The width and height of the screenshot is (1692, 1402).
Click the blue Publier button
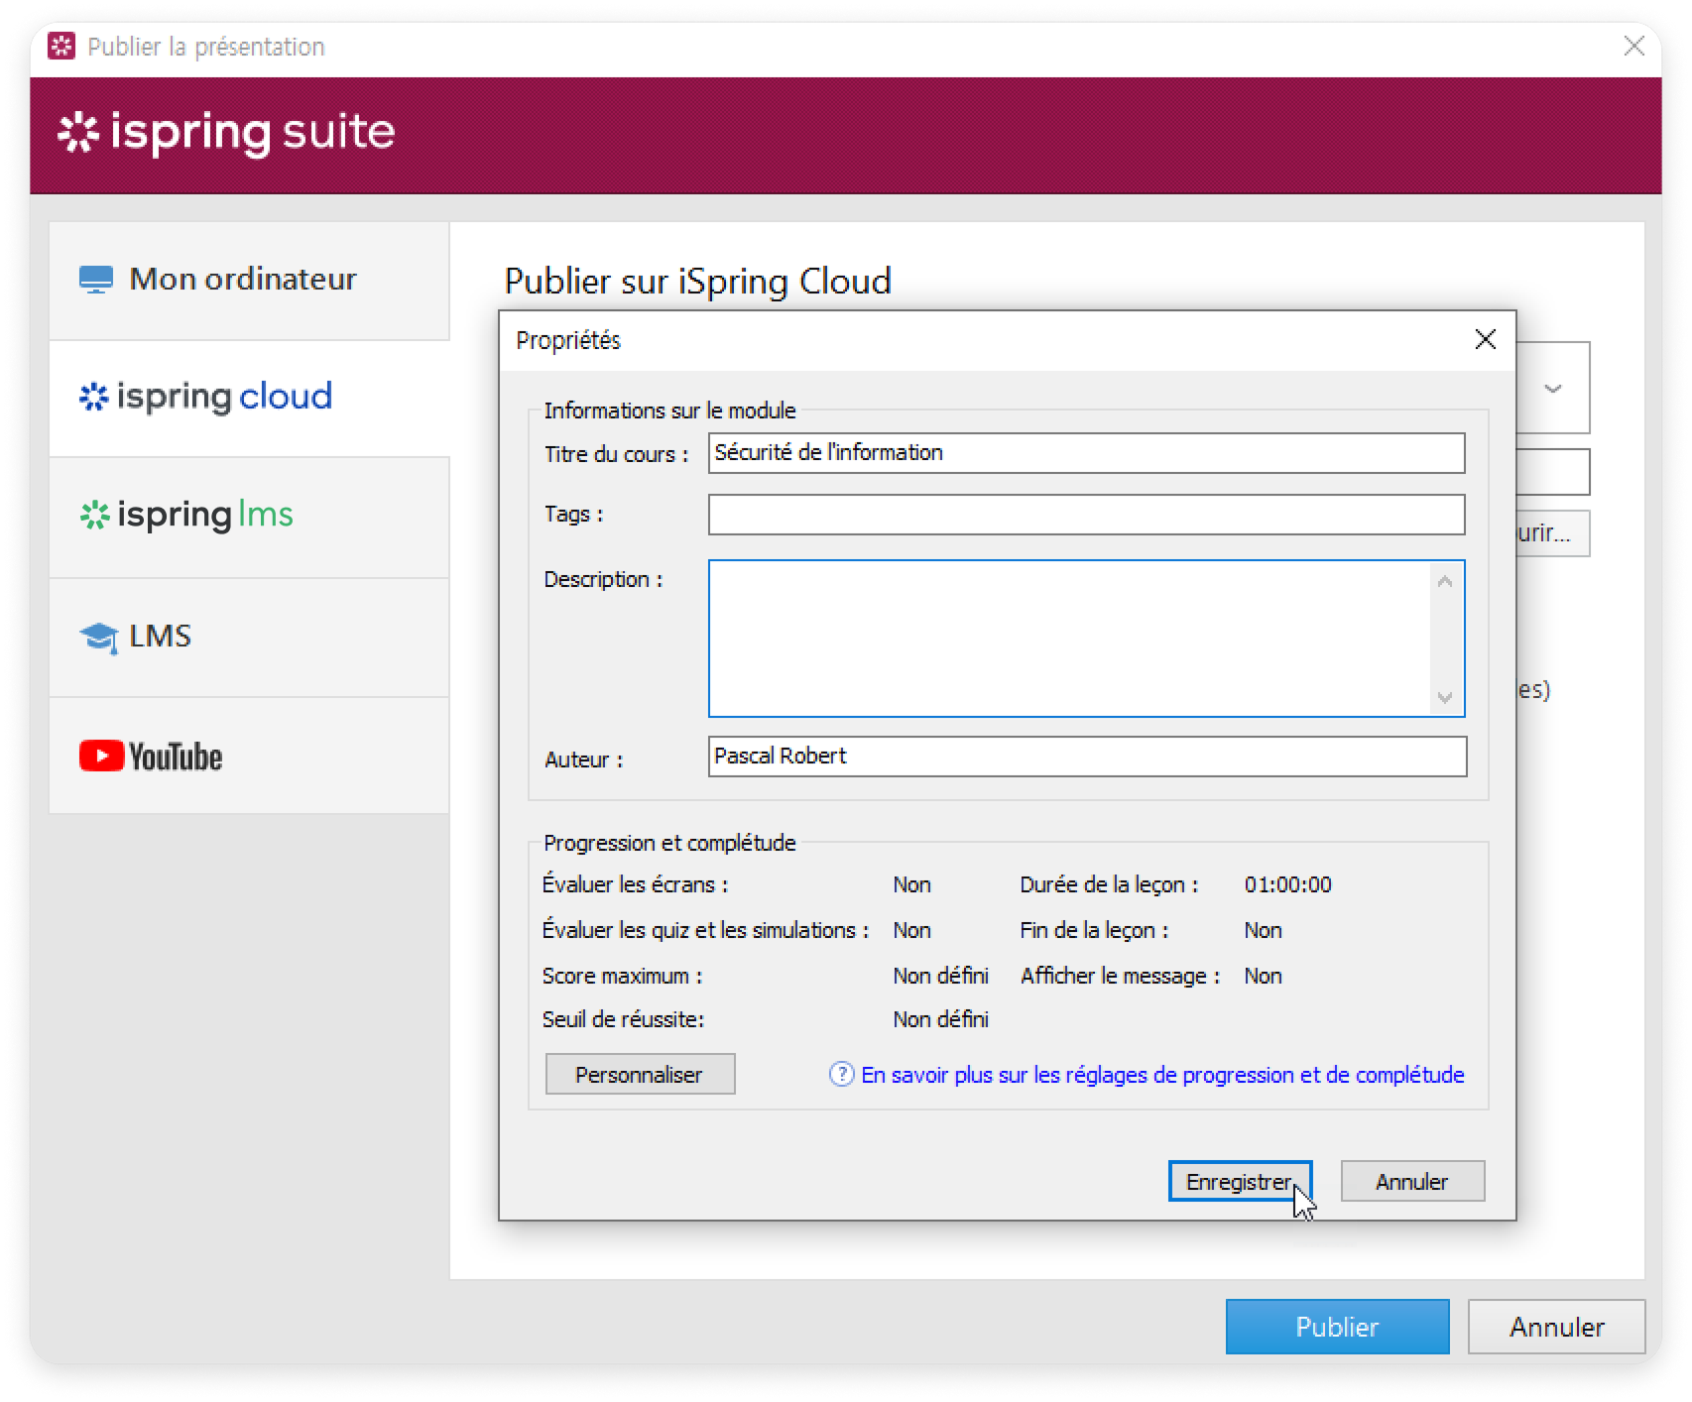[x=1336, y=1327]
